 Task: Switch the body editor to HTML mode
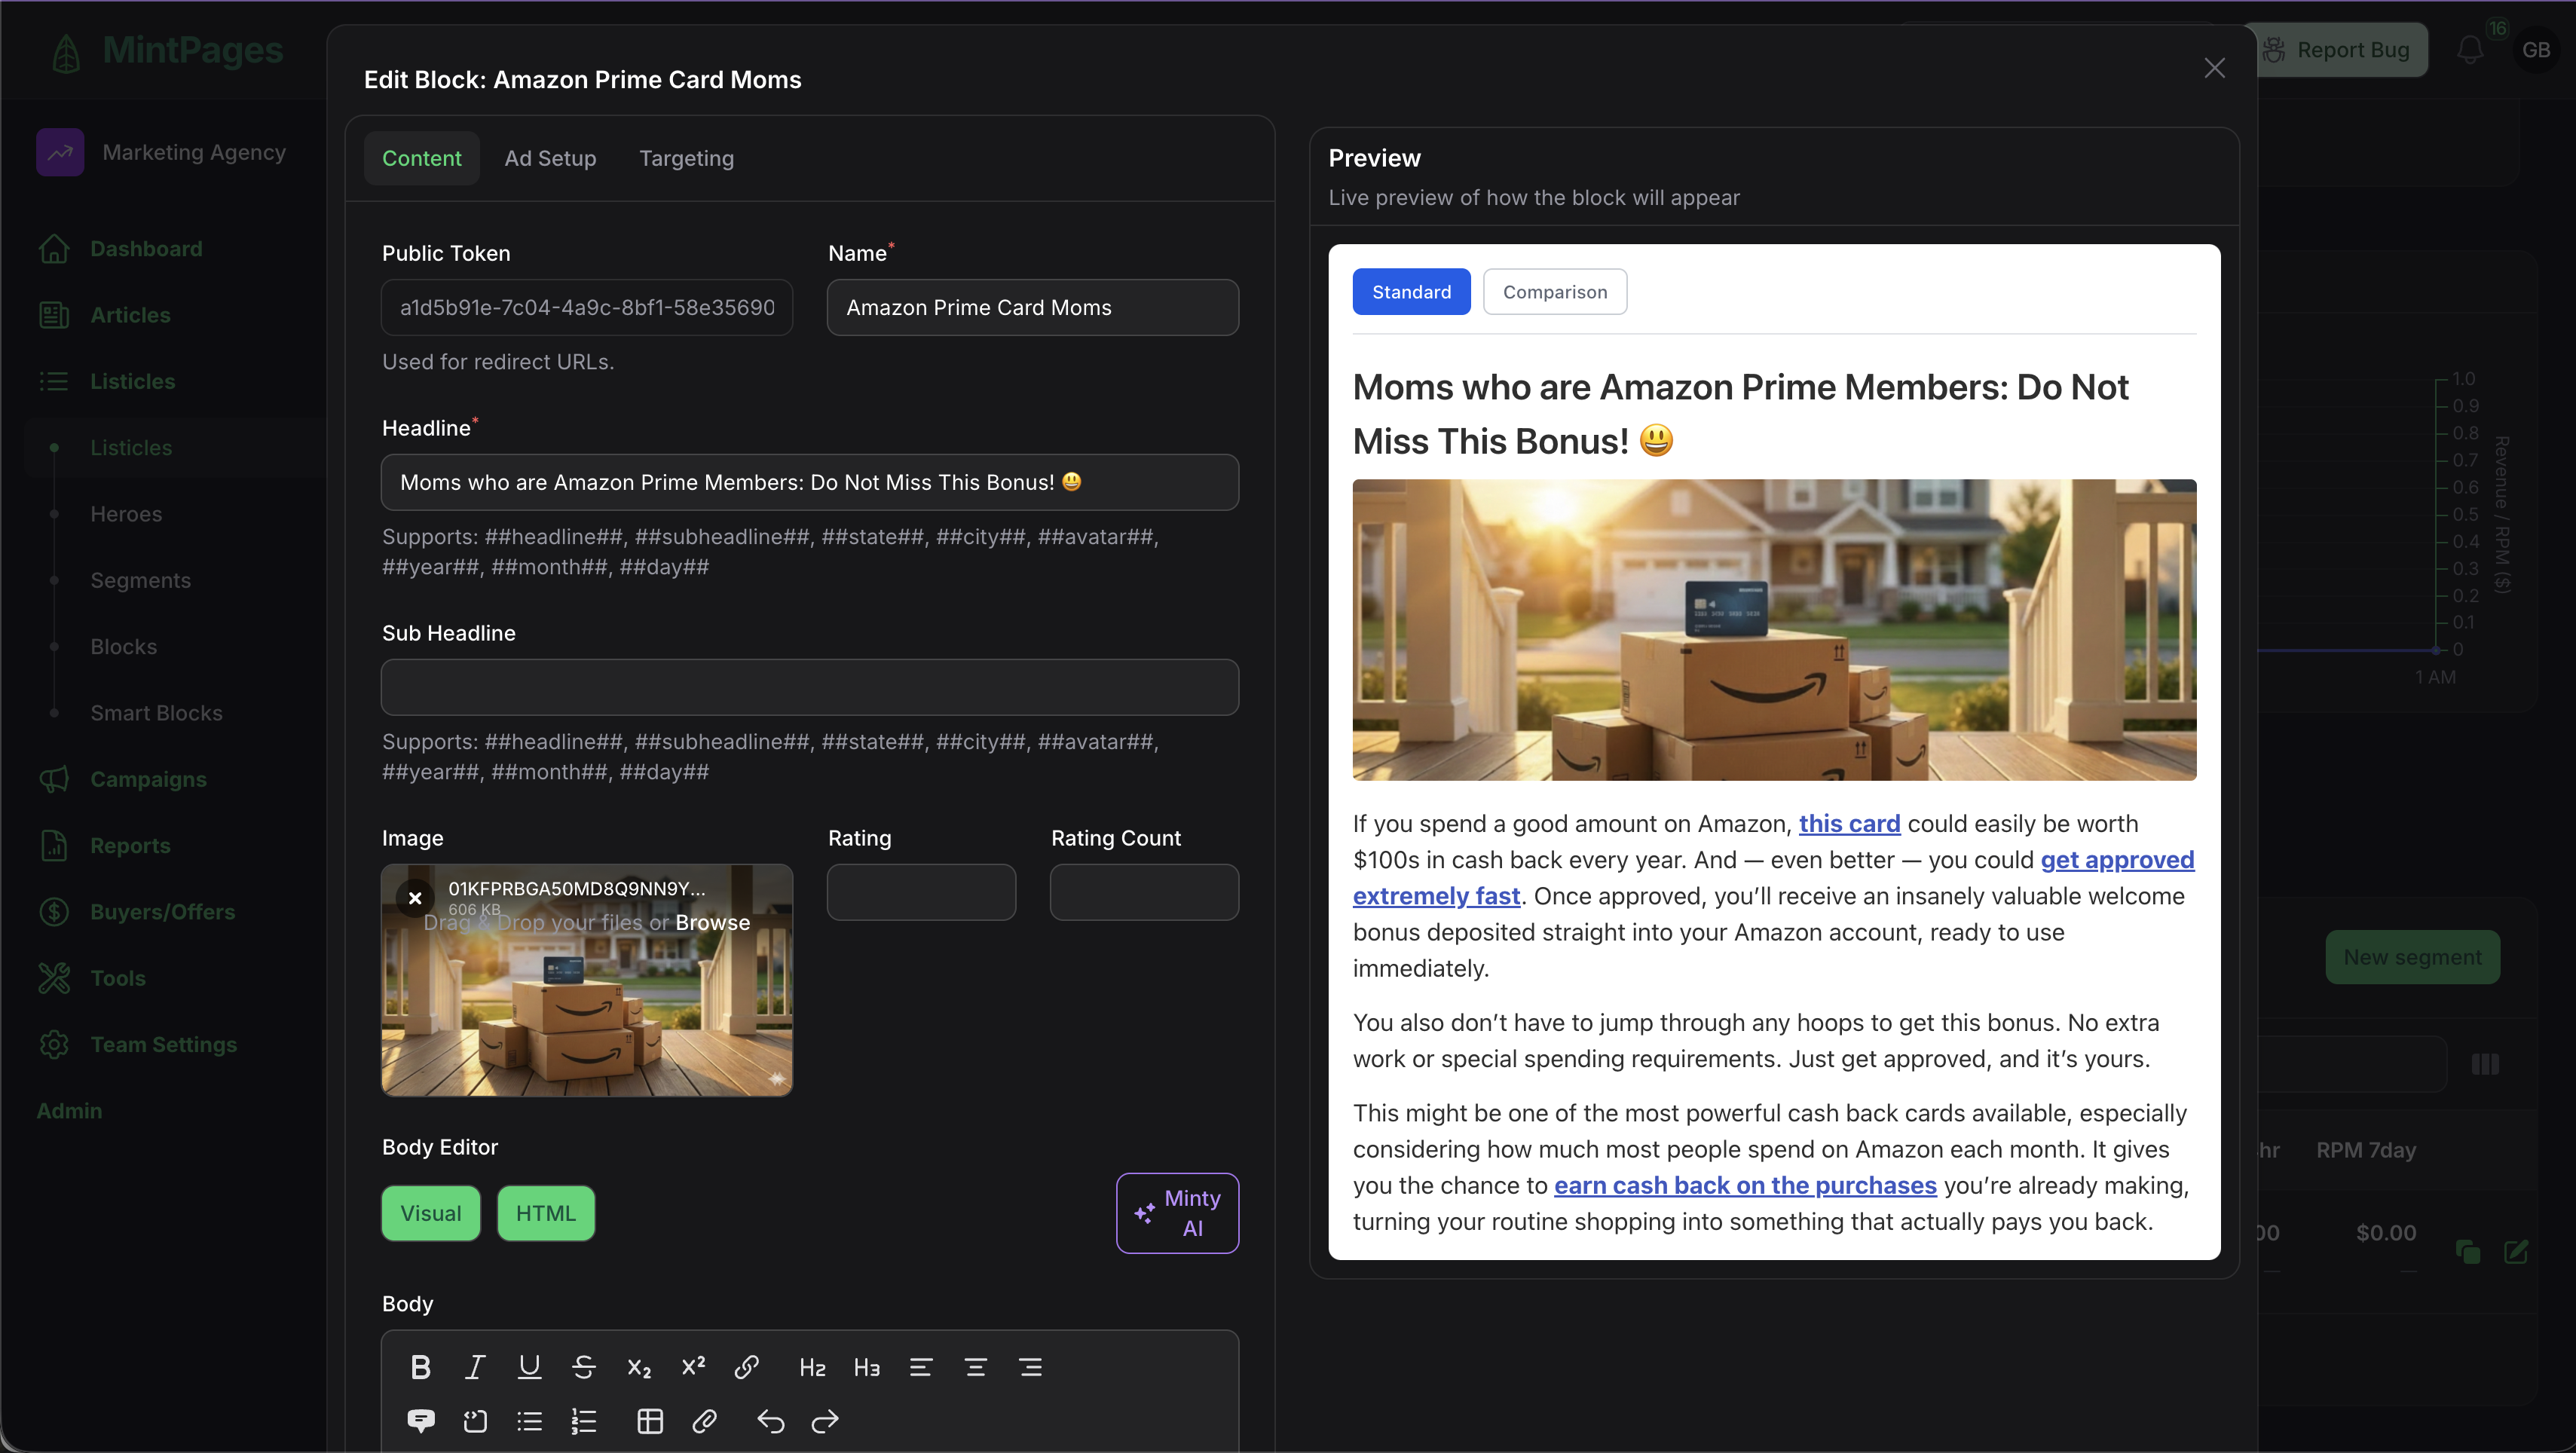[545, 1213]
